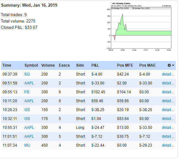The width and height of the screenshot is (179, 159).
Task: View detail for the 11:01:51 AAPL trade
Action: point(168,136)
